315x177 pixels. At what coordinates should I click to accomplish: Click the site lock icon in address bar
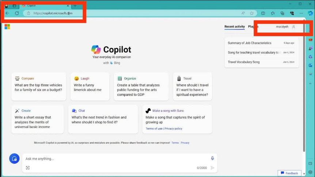[29, 13]
